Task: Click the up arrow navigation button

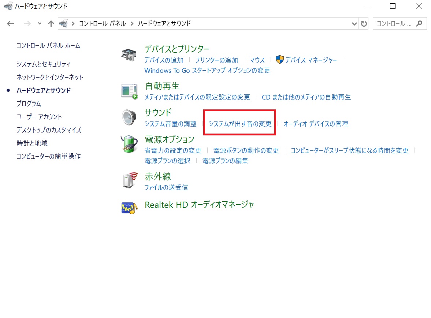Action: (x=51, y=24)
